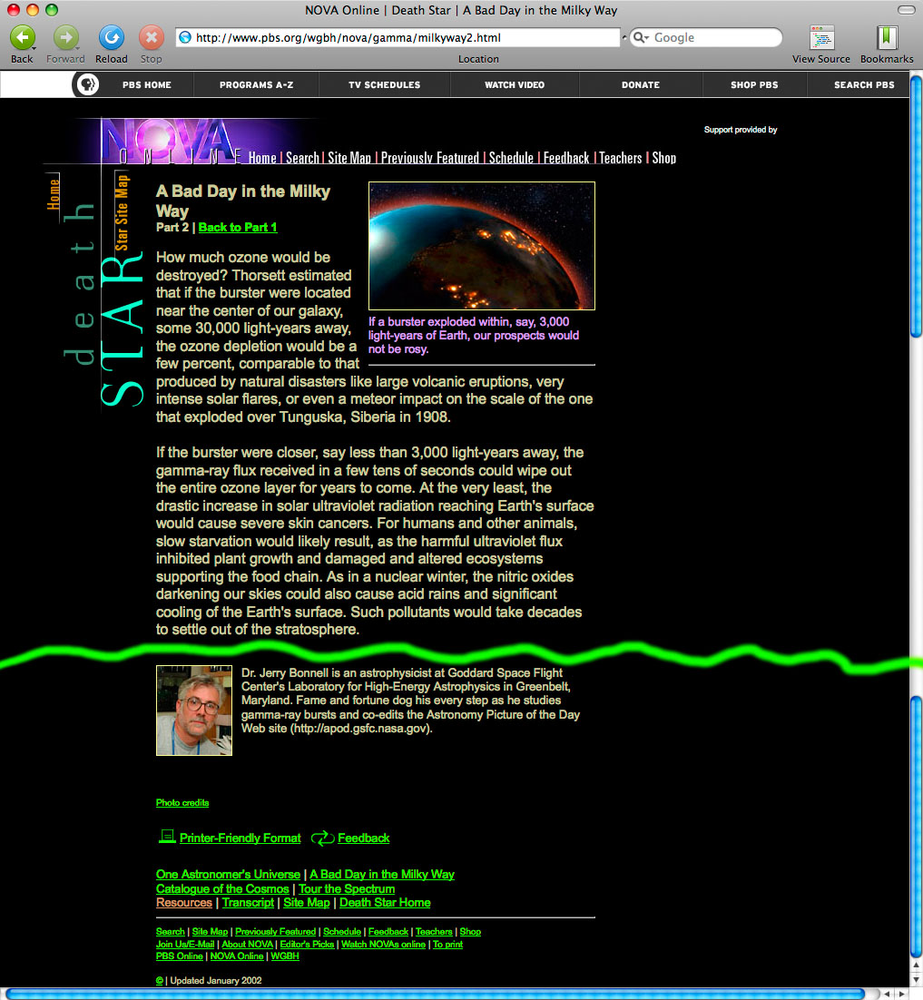Viewport: 923px width, 1000px height.
Task: Open the address bar history dropdown
Action: [624, 37]
